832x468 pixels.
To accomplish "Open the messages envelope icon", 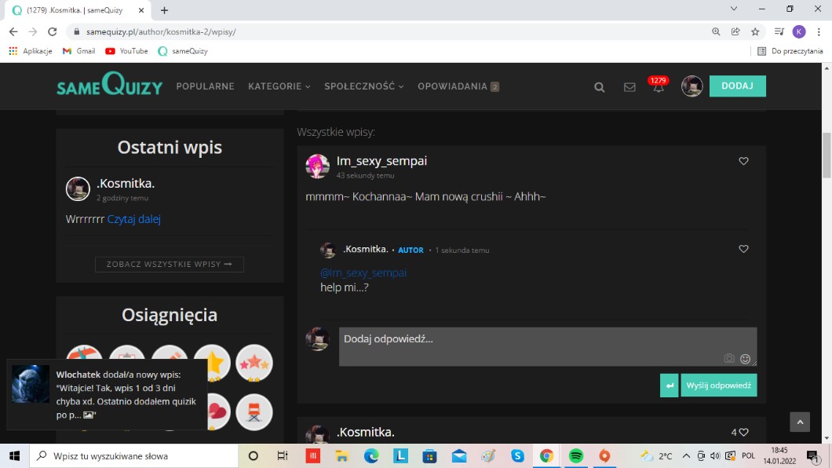I will tap(629, 87).
